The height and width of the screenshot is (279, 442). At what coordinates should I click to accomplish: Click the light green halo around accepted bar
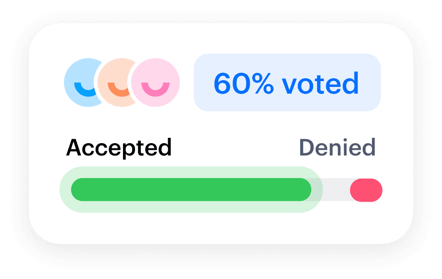click(x=191, y=208)
